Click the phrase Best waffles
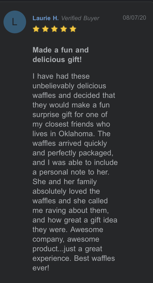Image resolution: width=153 pixels, height=283 pixels. tap(95, 258)
